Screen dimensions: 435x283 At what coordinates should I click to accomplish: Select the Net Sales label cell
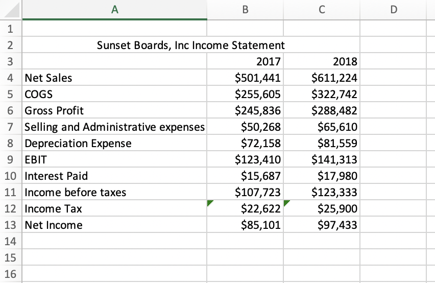(114, 78)
